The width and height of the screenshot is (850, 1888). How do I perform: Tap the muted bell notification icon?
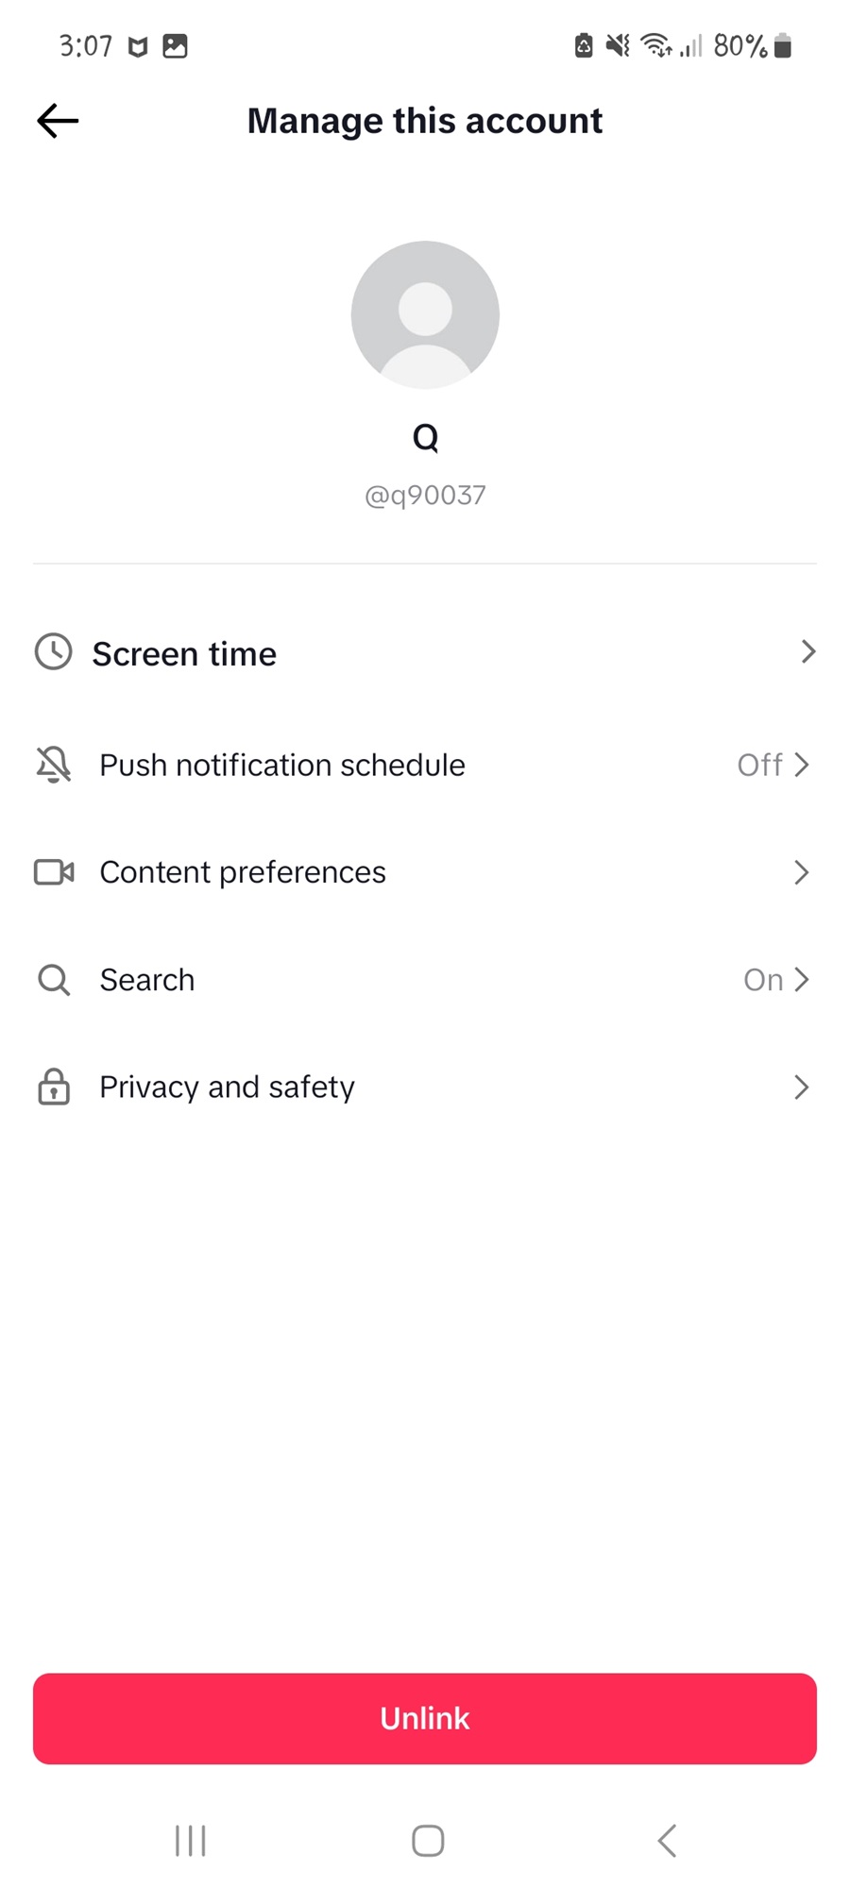click(x=54, y=765)
